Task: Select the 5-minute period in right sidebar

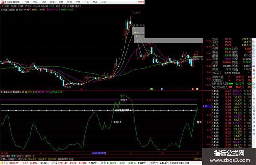Action: tap(254, 95)
